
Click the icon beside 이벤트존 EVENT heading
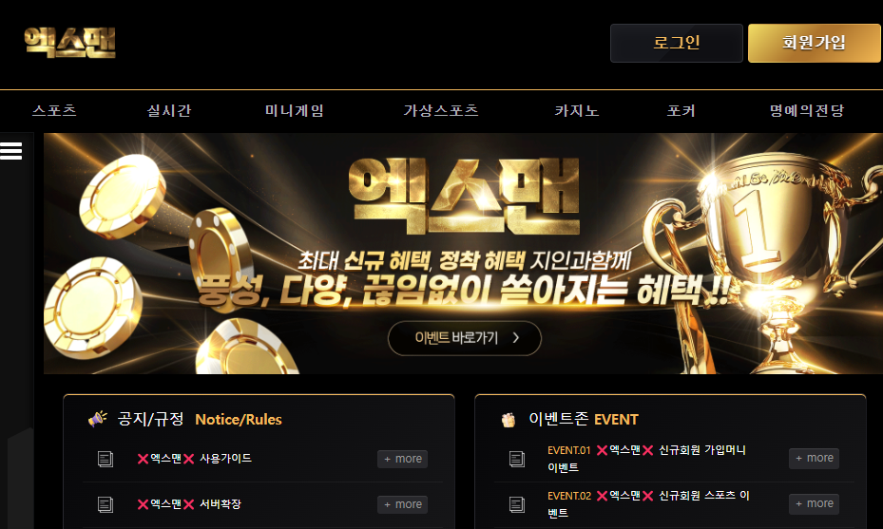[508, 420]
